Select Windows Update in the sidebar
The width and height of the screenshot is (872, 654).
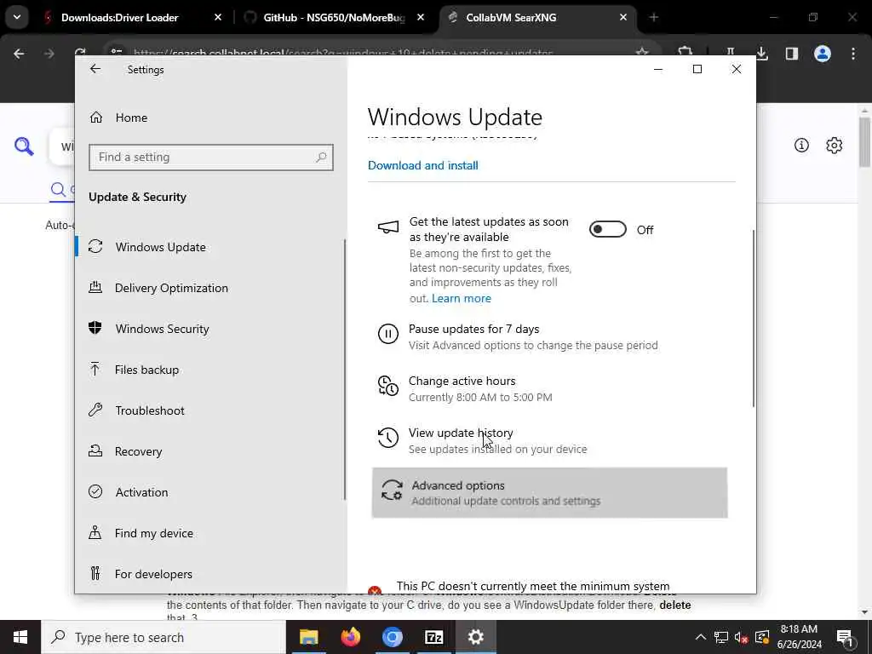click(160, 247)
